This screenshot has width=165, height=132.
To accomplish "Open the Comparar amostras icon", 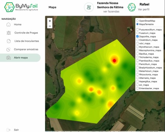I will click(x=8, y=49).
